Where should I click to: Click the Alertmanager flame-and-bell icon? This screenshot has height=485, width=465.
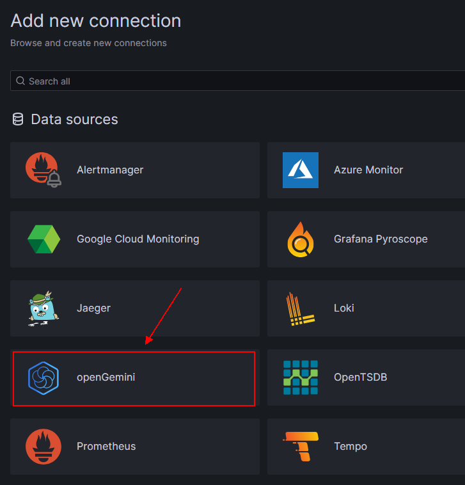[43, 170]
